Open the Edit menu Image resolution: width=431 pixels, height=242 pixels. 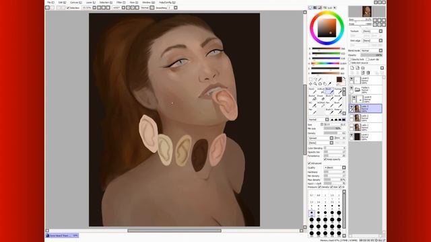[62, 3]
